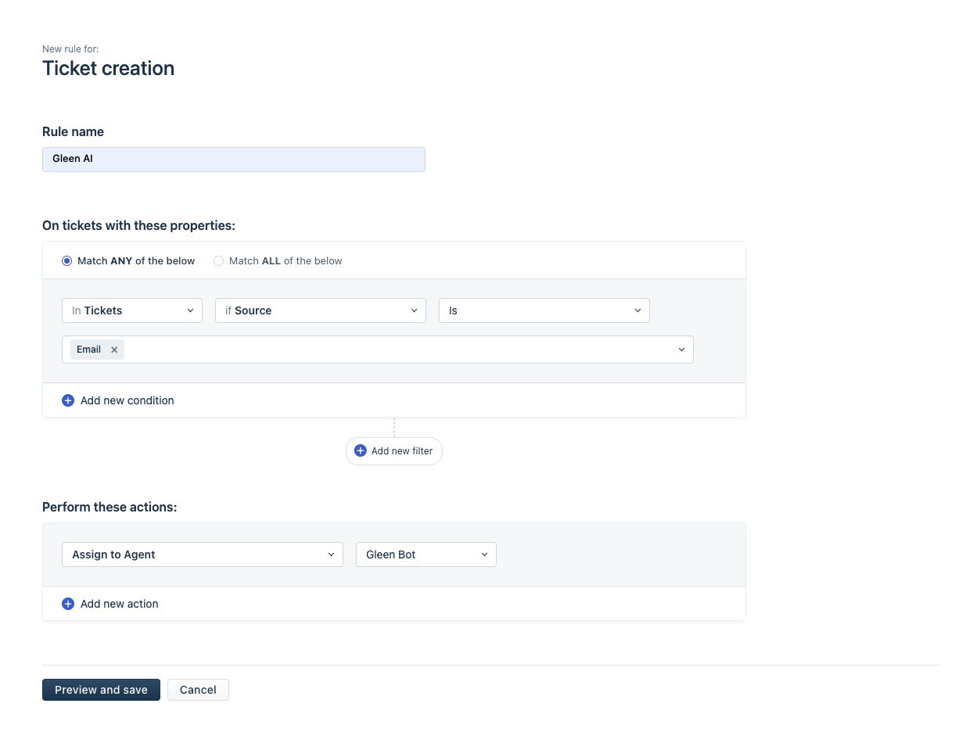Click the Email tag chip label
The height and width of the screenshot is (750, 966).
88,350
